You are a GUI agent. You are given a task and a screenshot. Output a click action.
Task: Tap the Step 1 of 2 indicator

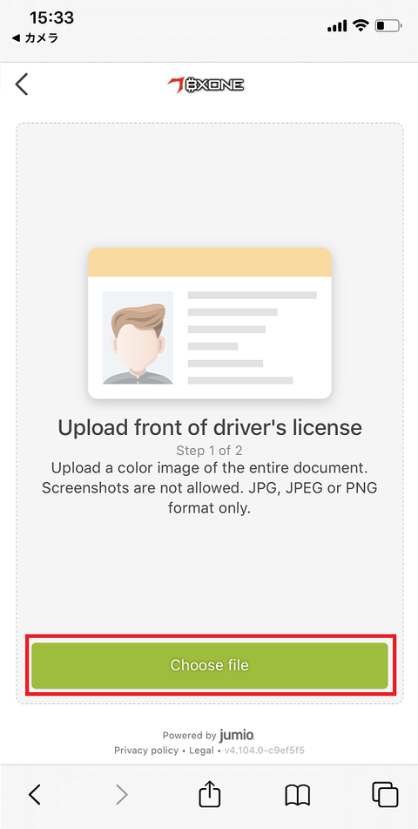(209, 451)
